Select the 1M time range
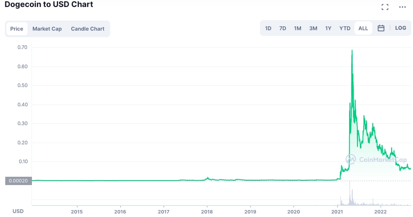The height and width of the screenshot is (217, 413). (x=297, y=28)
